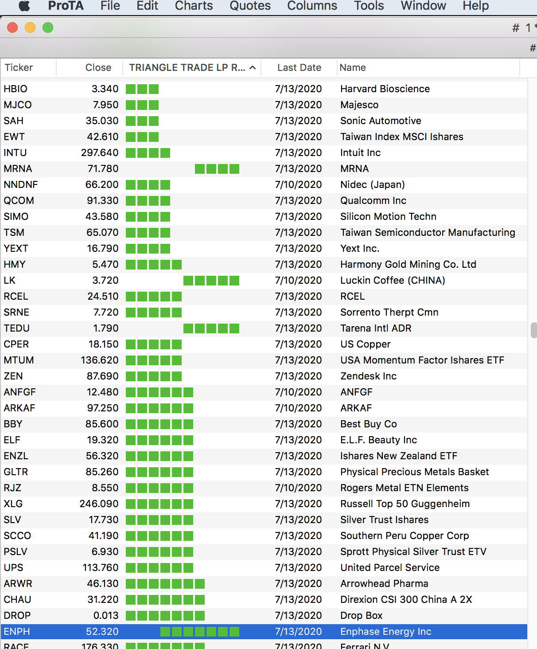Image resolution: width=537 pixels, height=649 pixels.
Task: Click the United Parcel Service name
Action: (x=390, y=567)
